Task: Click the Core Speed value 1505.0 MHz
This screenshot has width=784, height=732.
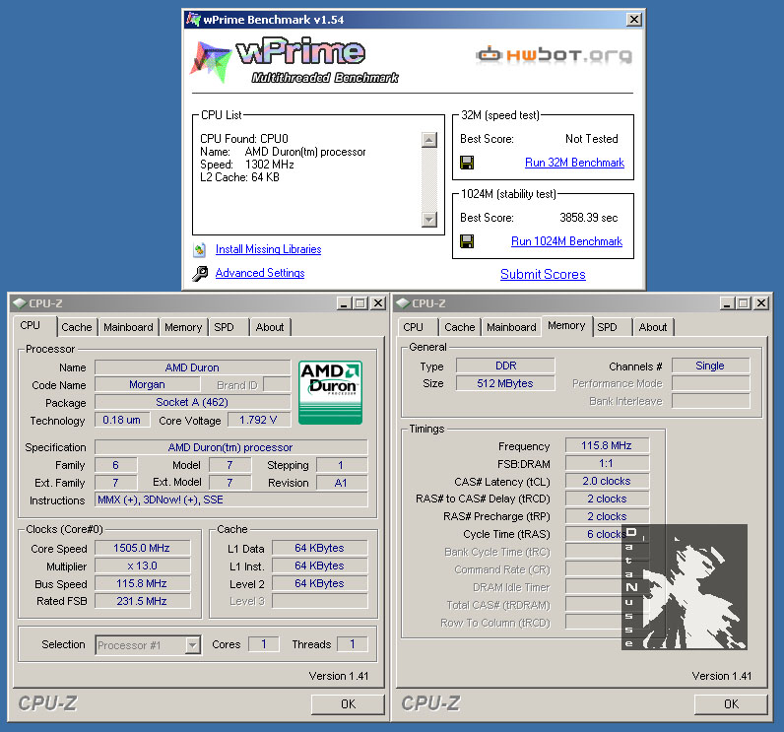Action: 142,548
